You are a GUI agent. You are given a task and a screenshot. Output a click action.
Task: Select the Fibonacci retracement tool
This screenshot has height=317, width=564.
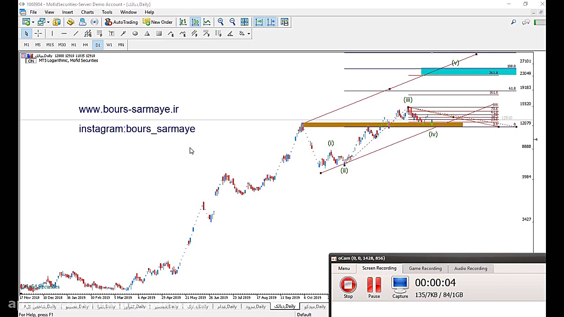pyautogui.click(x=100, y=33)
